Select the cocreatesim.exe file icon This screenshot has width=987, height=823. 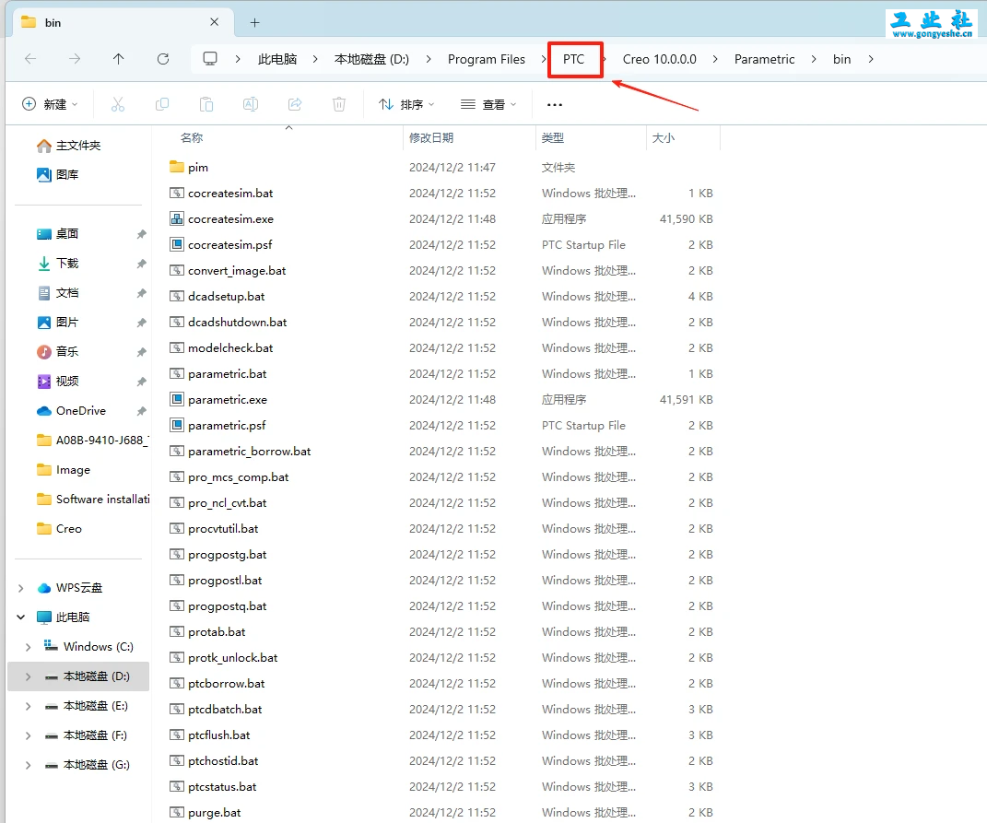pos(176,219)
